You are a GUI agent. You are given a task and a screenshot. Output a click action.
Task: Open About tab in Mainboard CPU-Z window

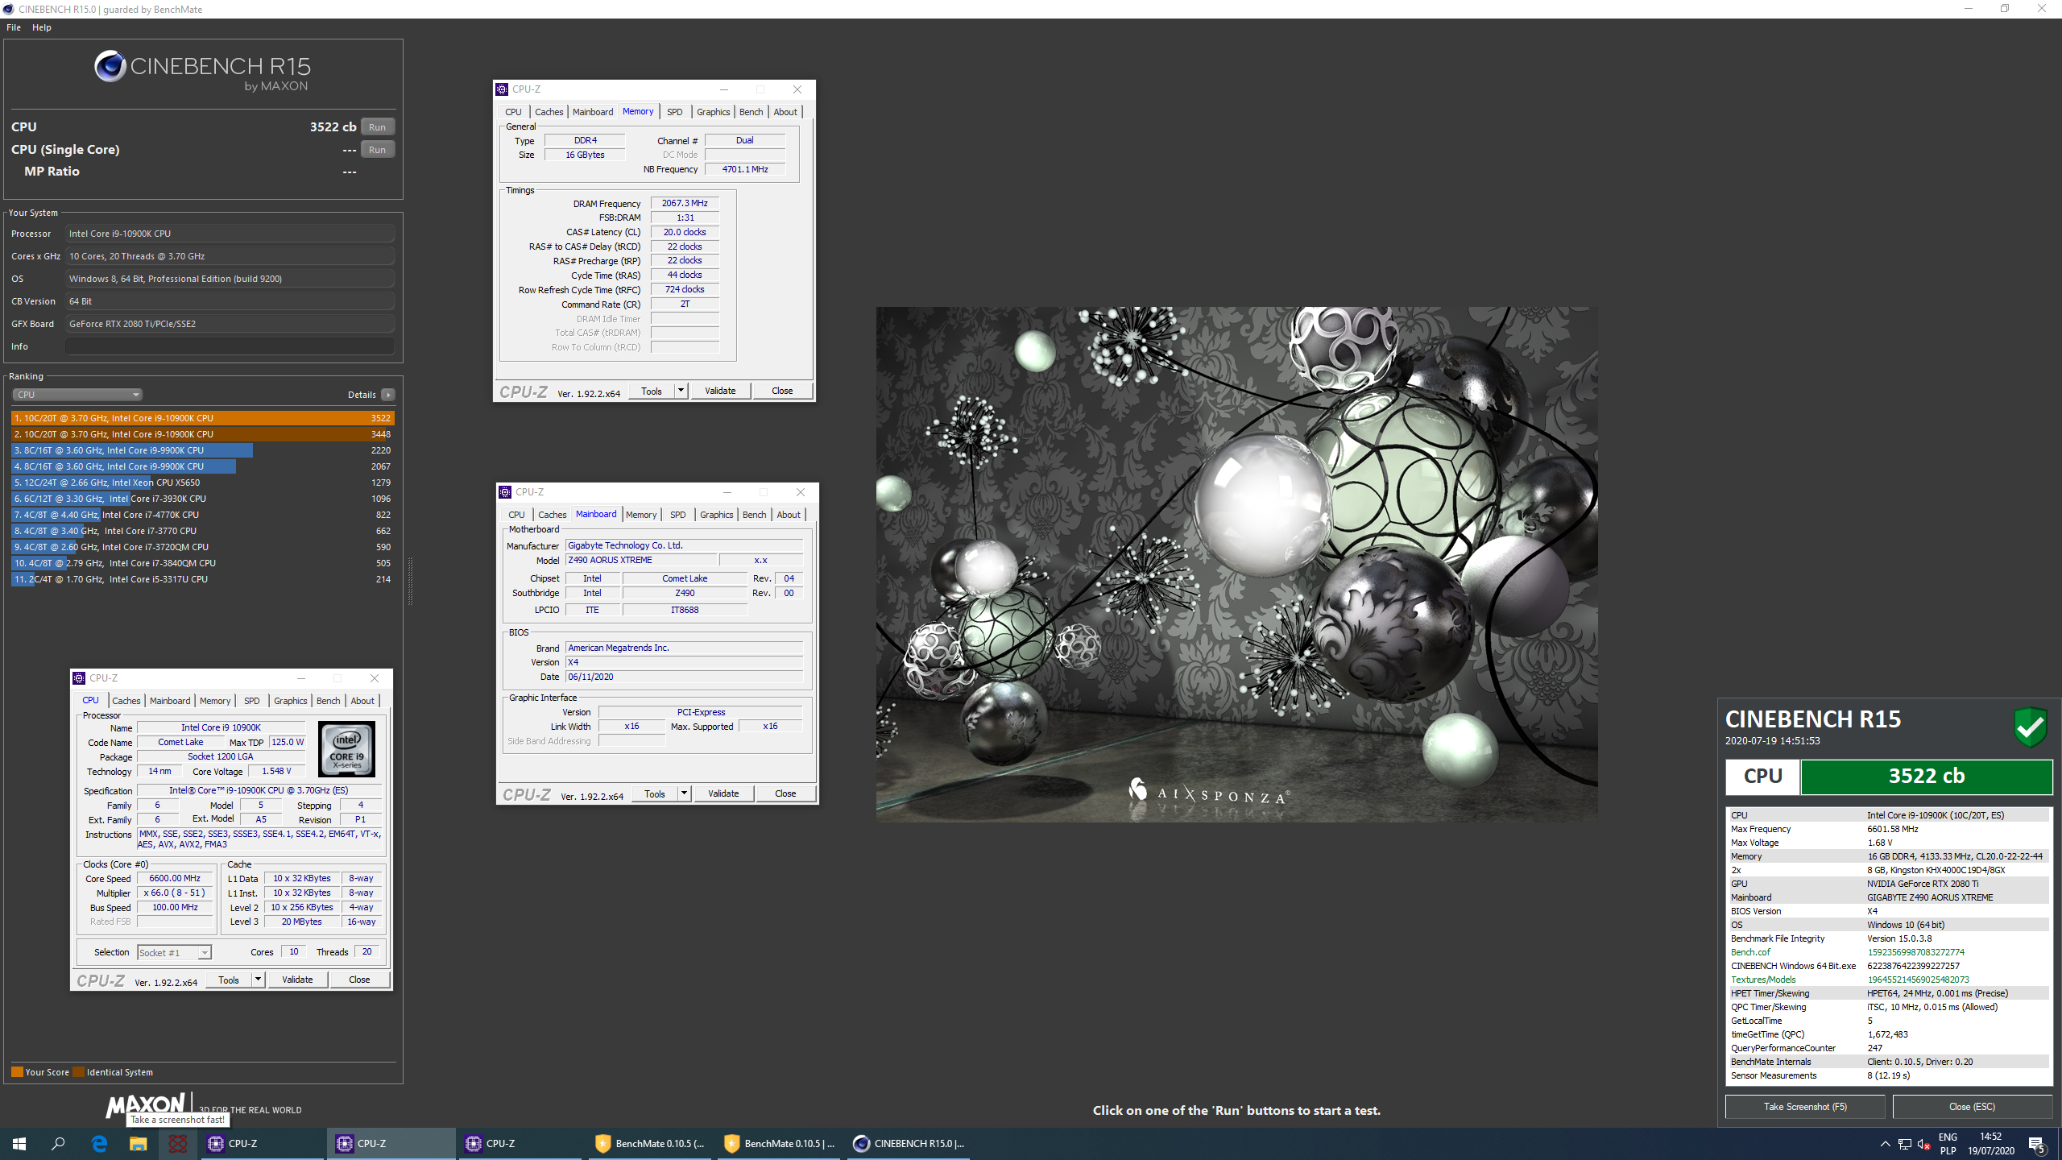click(789, 515)
